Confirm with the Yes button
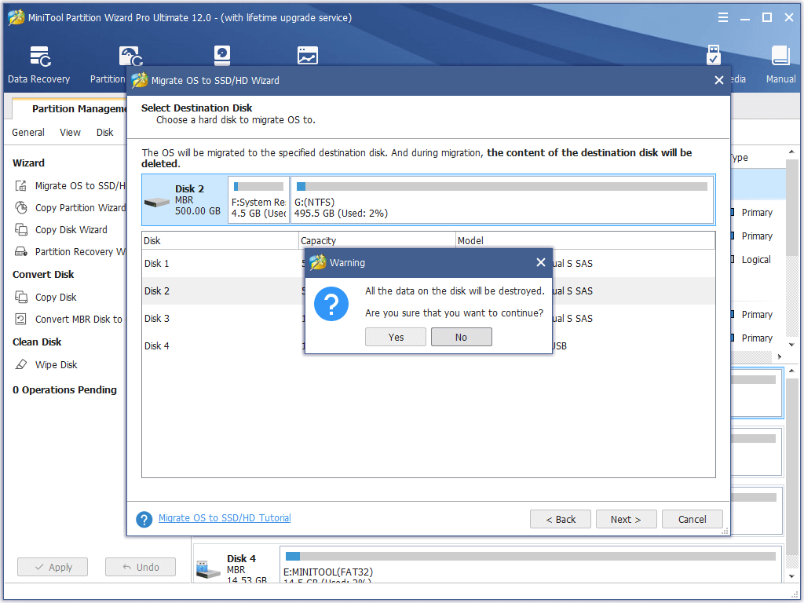 396,337
